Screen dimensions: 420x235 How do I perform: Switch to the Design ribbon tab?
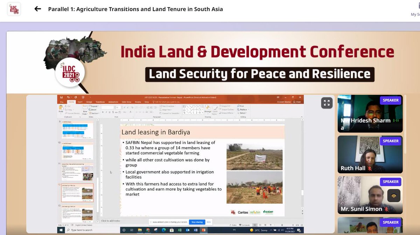(x=89, y=102)
